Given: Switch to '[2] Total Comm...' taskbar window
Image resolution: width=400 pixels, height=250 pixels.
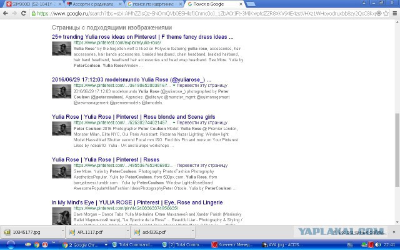Looking at the screenshot, I should 183,245.
